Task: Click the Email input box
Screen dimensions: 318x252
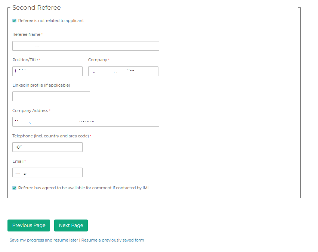Action: [47, 172]
